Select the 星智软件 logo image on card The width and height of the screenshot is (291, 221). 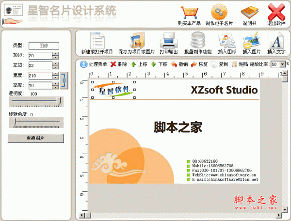point(113,90)
